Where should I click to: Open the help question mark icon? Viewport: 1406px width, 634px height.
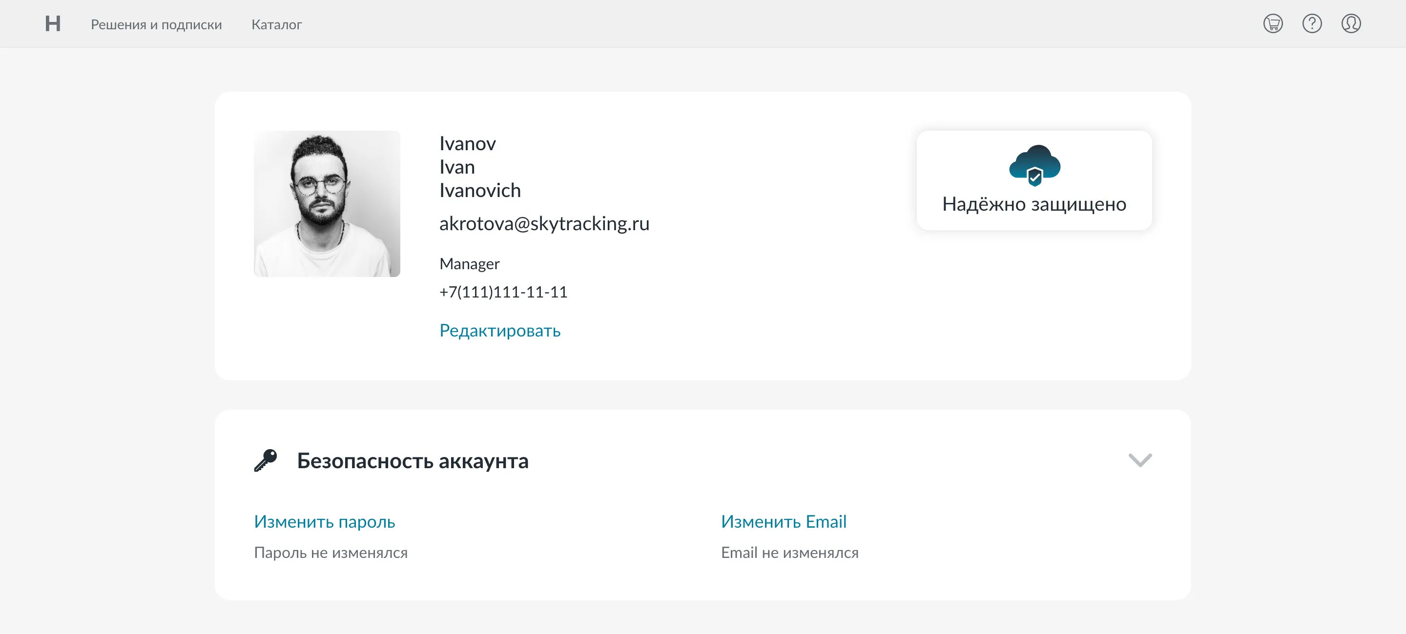[x=1312, y=23]
